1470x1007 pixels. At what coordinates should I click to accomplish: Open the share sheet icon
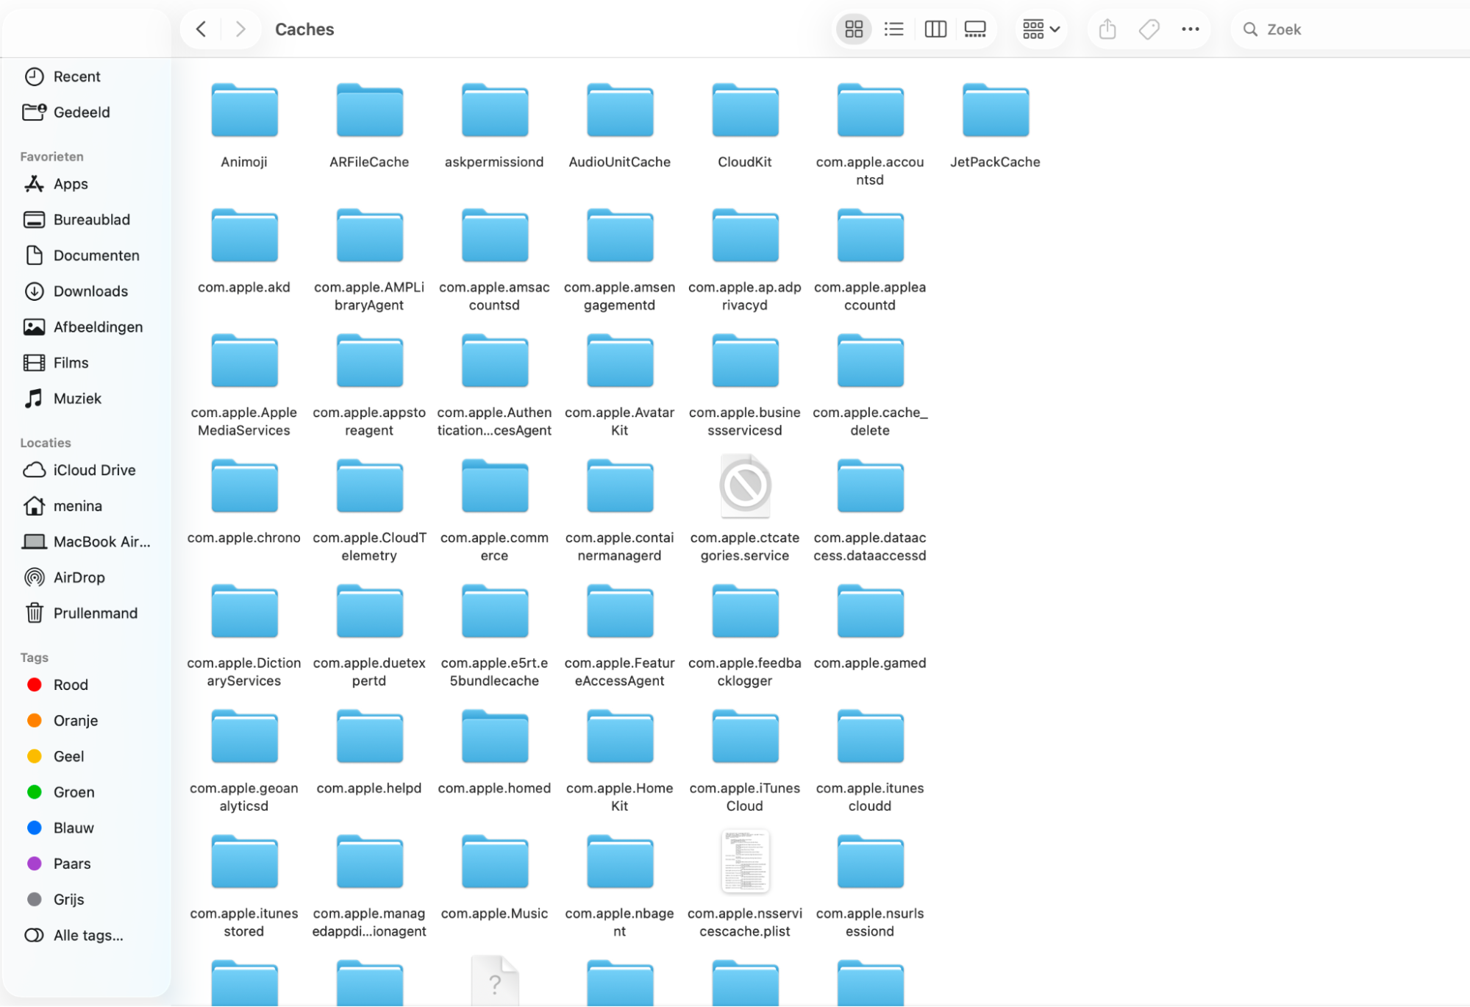(x=1107, y=29)
